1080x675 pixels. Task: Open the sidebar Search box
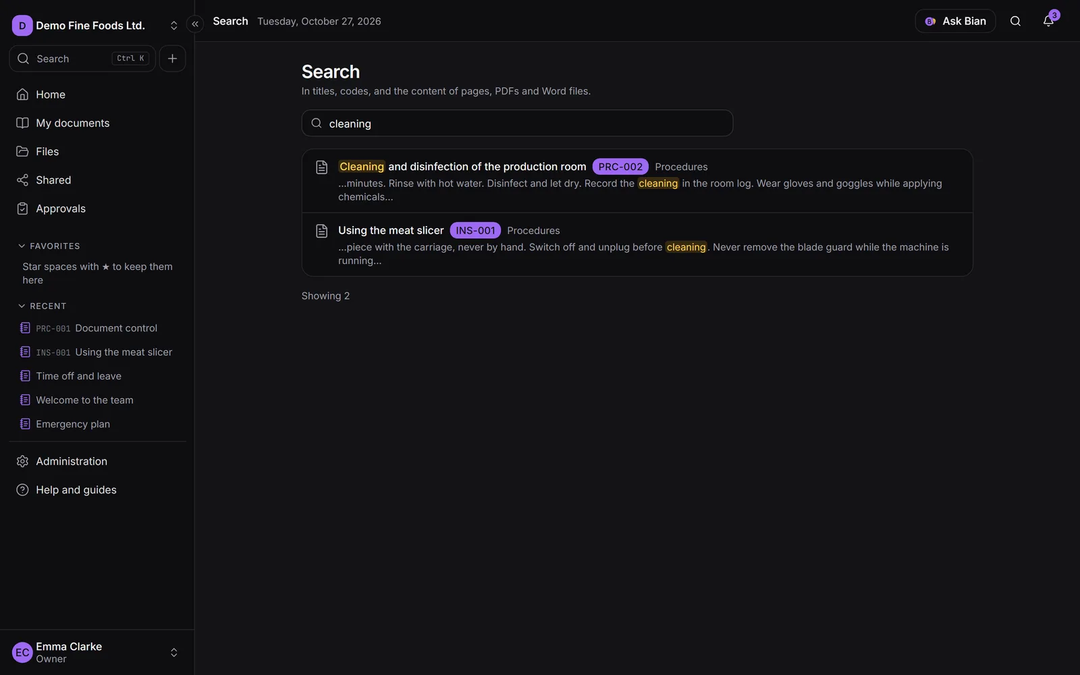tap(82, 59)
